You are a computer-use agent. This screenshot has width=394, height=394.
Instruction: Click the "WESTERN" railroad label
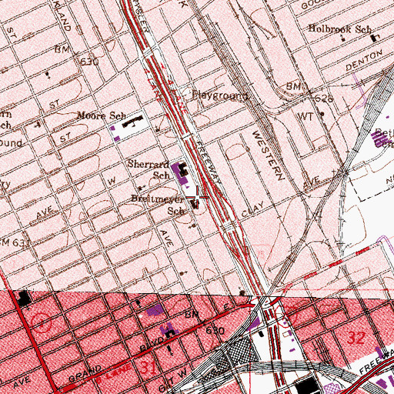(x=269, y=155)
